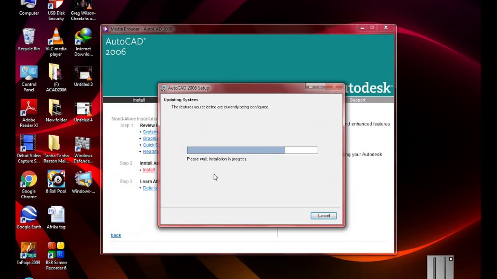This screenshot has width=497, height=279.
Task: Click the back link in Media Browser
Action: point(116,235)
